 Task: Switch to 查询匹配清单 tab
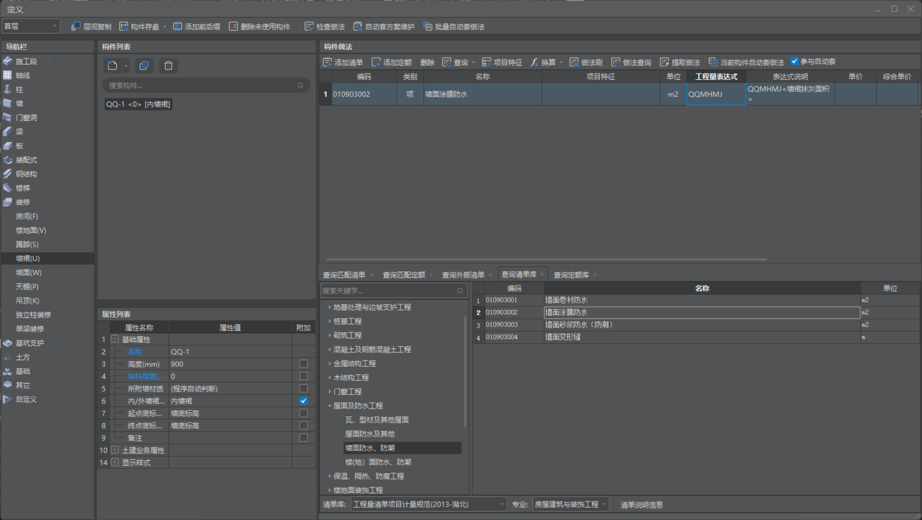point(344,275)
